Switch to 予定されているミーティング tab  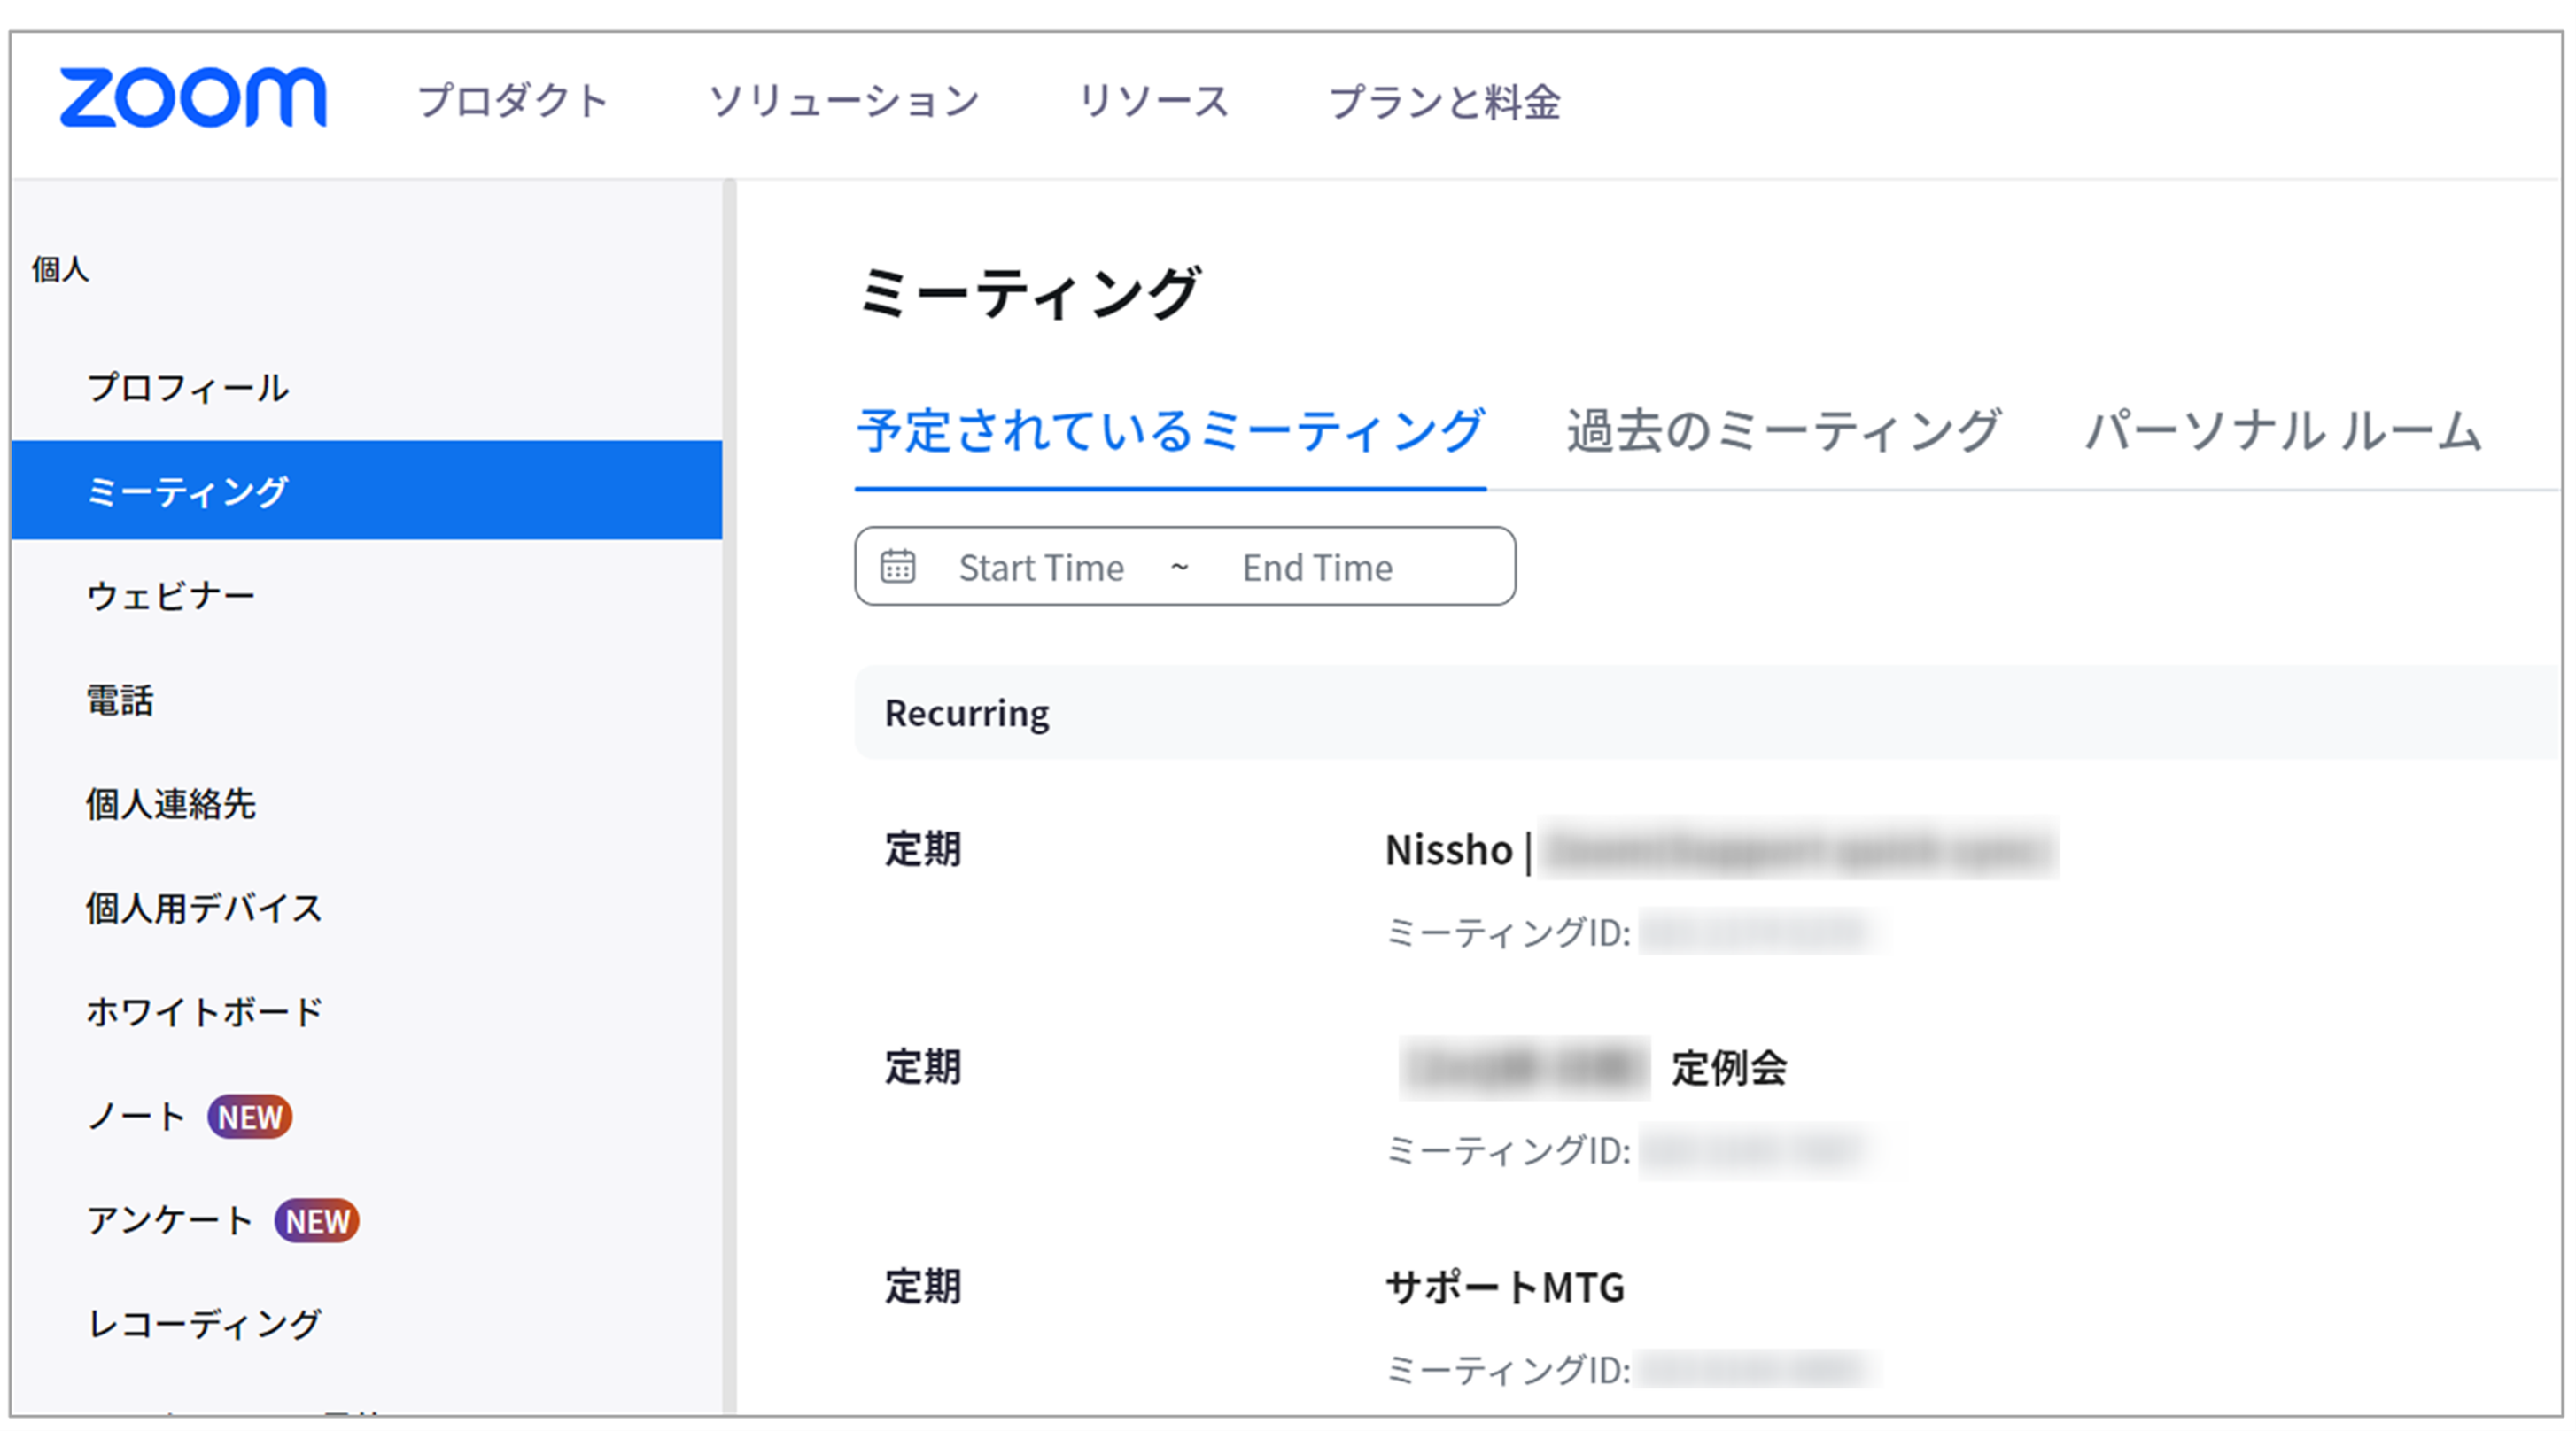point(1171,432)
